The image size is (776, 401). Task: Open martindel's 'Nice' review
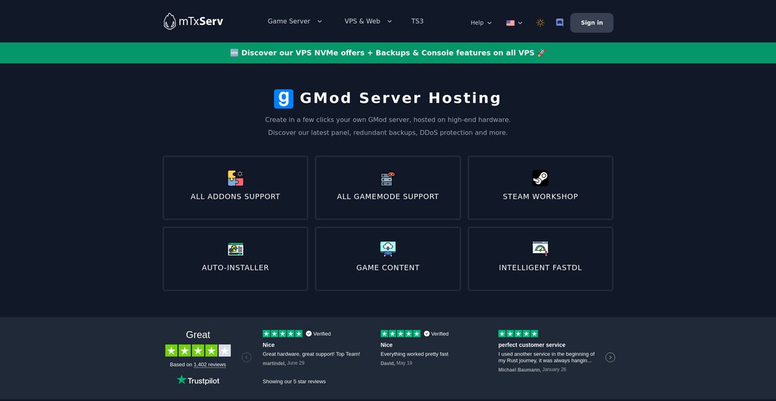tap(268, 345)
